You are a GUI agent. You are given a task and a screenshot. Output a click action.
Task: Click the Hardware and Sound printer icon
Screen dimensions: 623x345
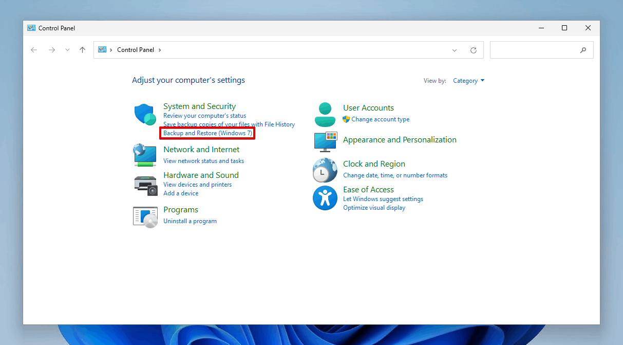(x=145, y=185)
